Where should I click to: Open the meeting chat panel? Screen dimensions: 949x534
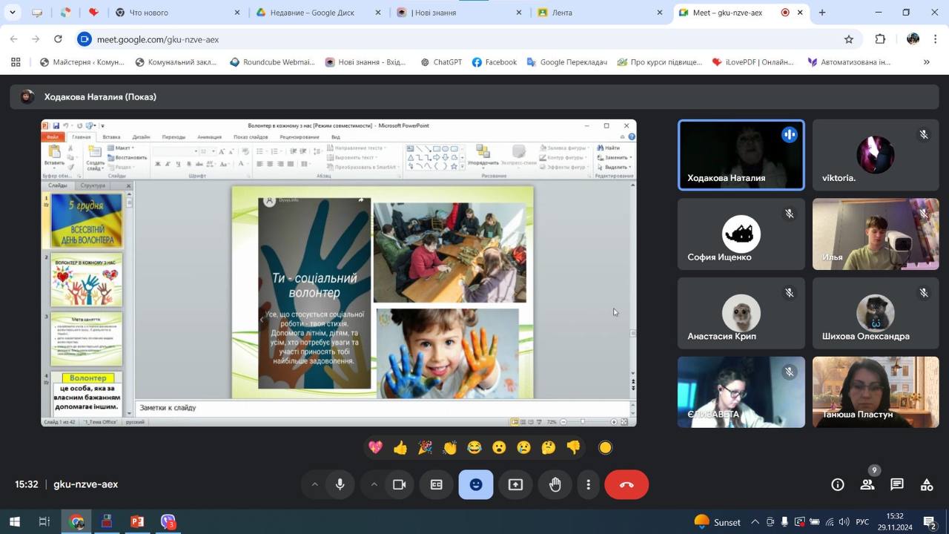897,484
